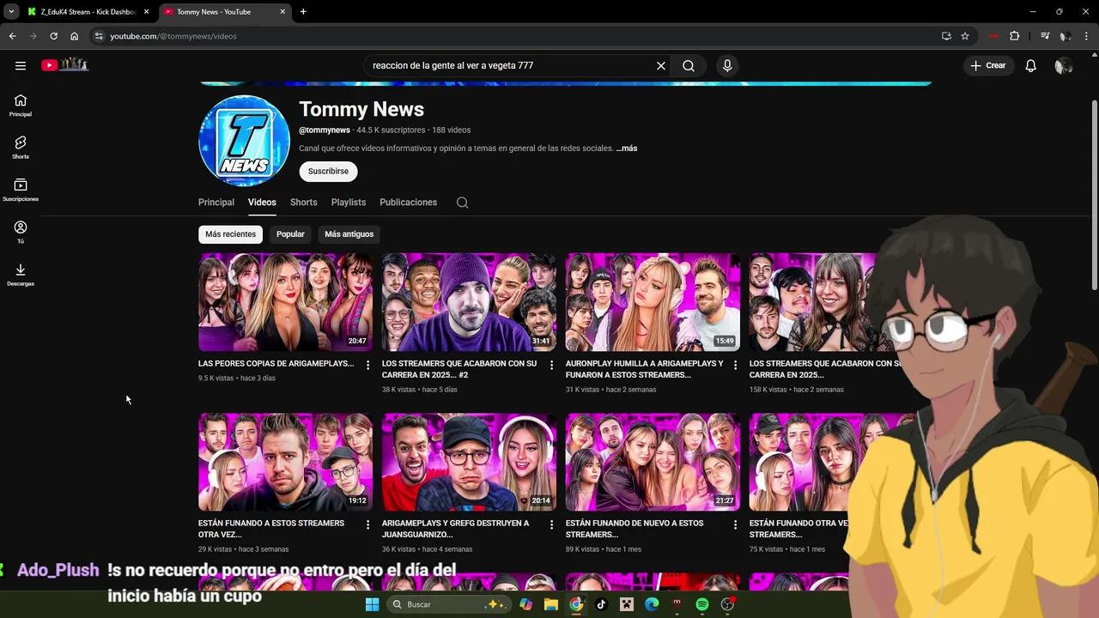Open Crear menu button
Image resolution: width=1099 pixels, height=618 pixels.
click(988, 65)
